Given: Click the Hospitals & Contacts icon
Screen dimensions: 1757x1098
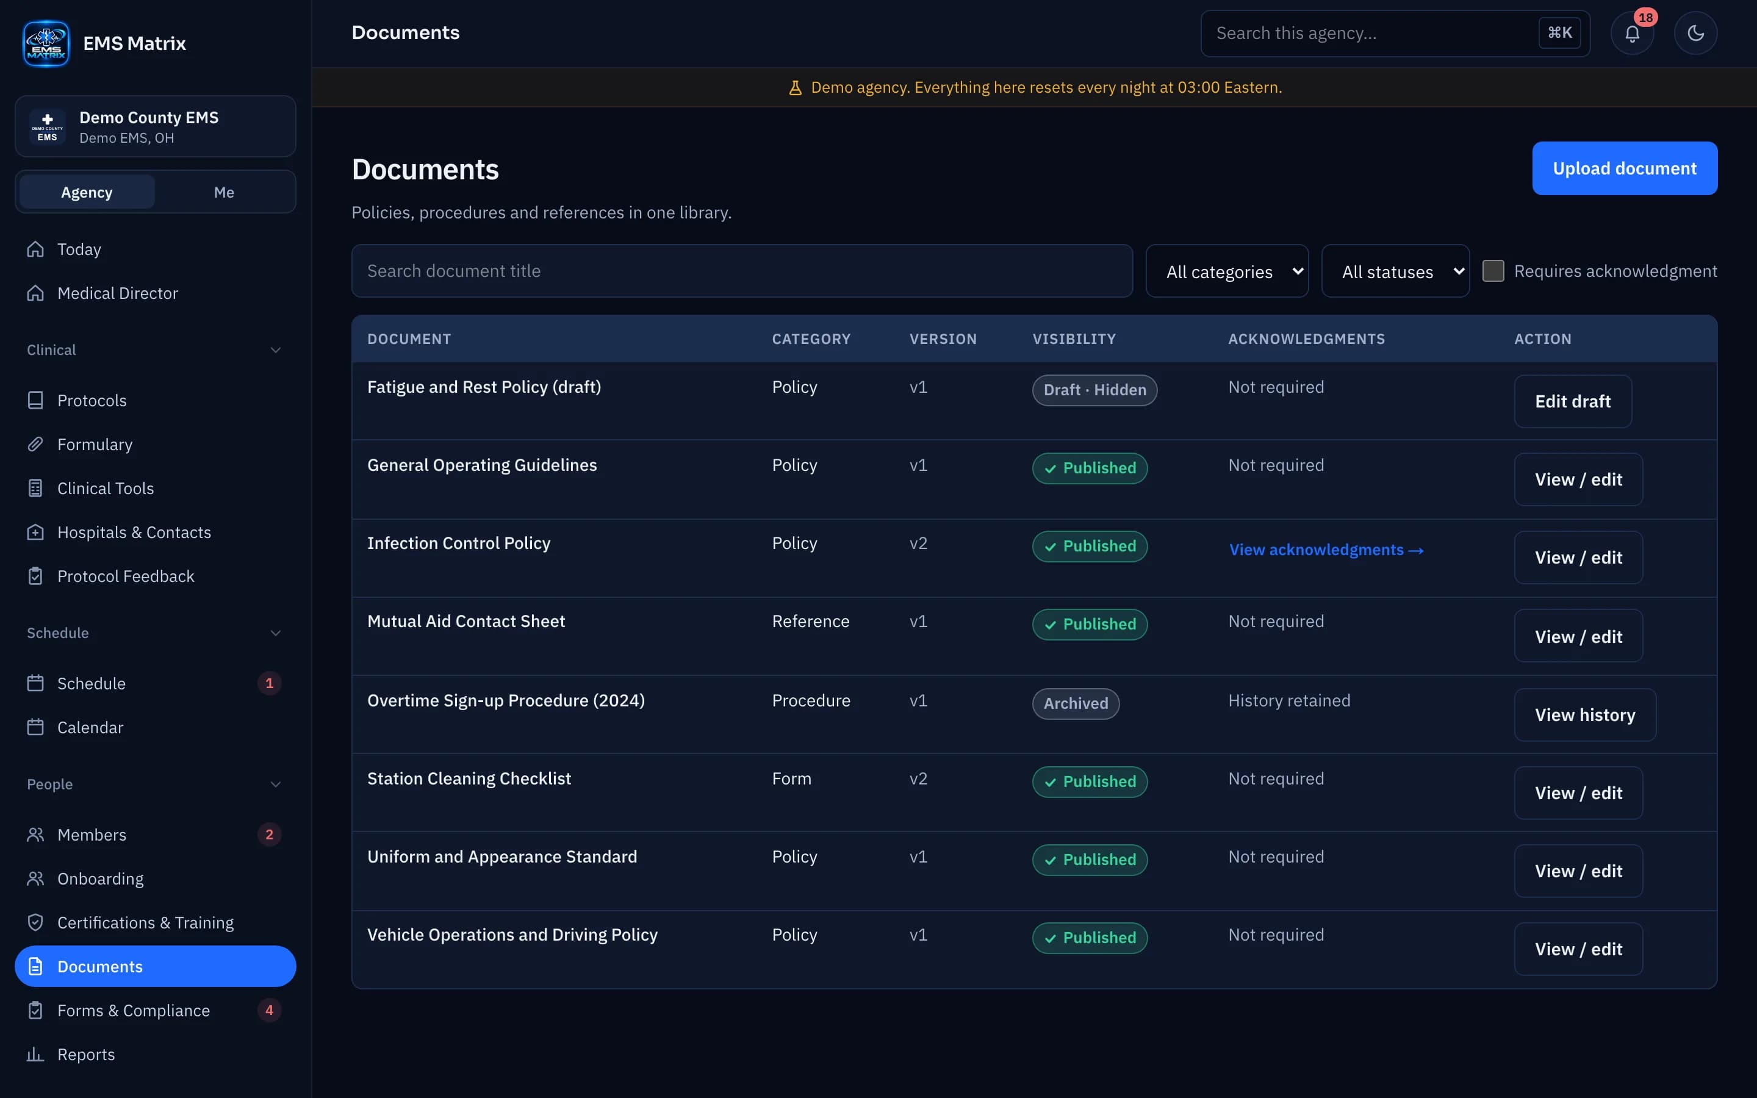Looking at the screenshot, I should point(35,533).
